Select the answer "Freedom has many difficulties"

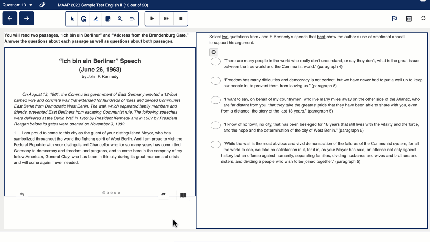215,81
